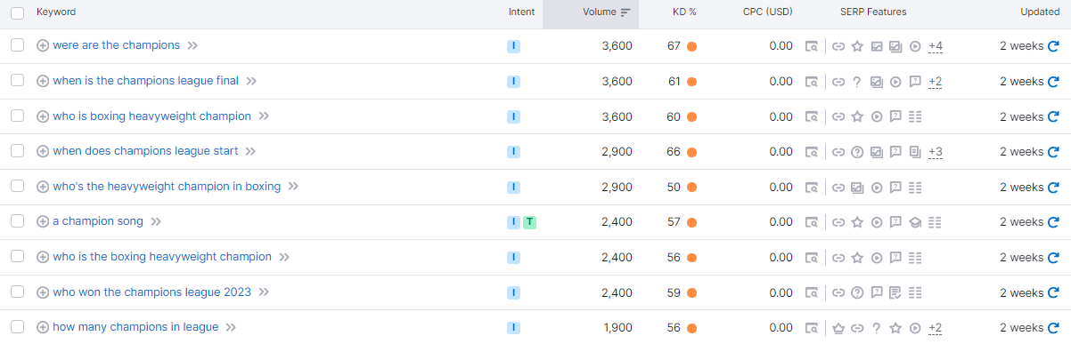Sort the table by the Volume column

[606, 12]
